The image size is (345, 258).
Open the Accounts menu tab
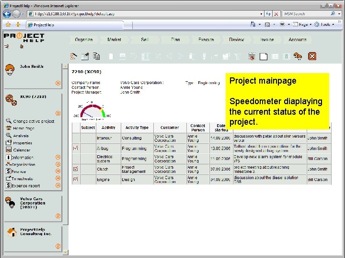click(x=298, y=40)
